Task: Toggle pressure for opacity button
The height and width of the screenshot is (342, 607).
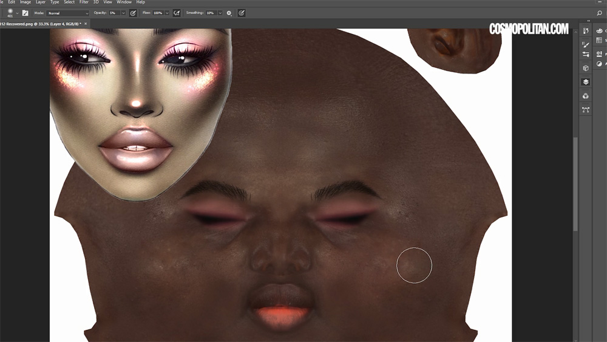Action: (x=133, y=13)
